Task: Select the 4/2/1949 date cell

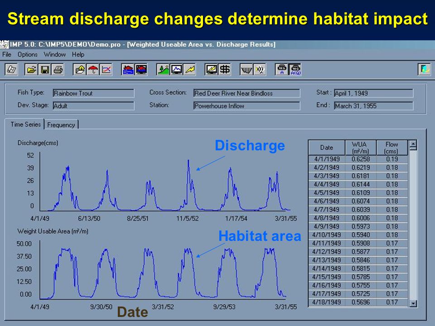Action: click(x=327, y=168)
